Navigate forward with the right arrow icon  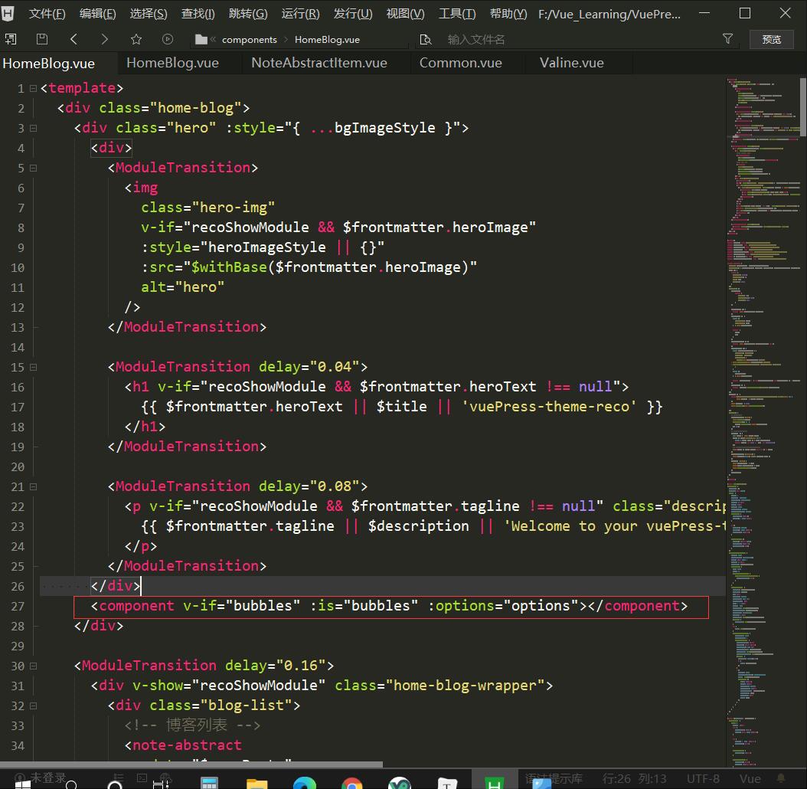coord(105,38)
